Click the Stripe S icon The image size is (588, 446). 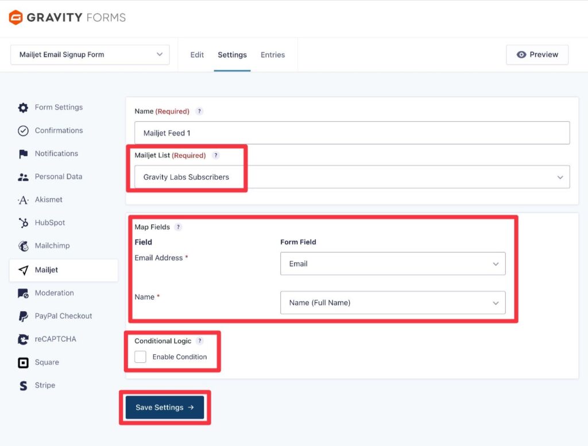tap(23, 386)
